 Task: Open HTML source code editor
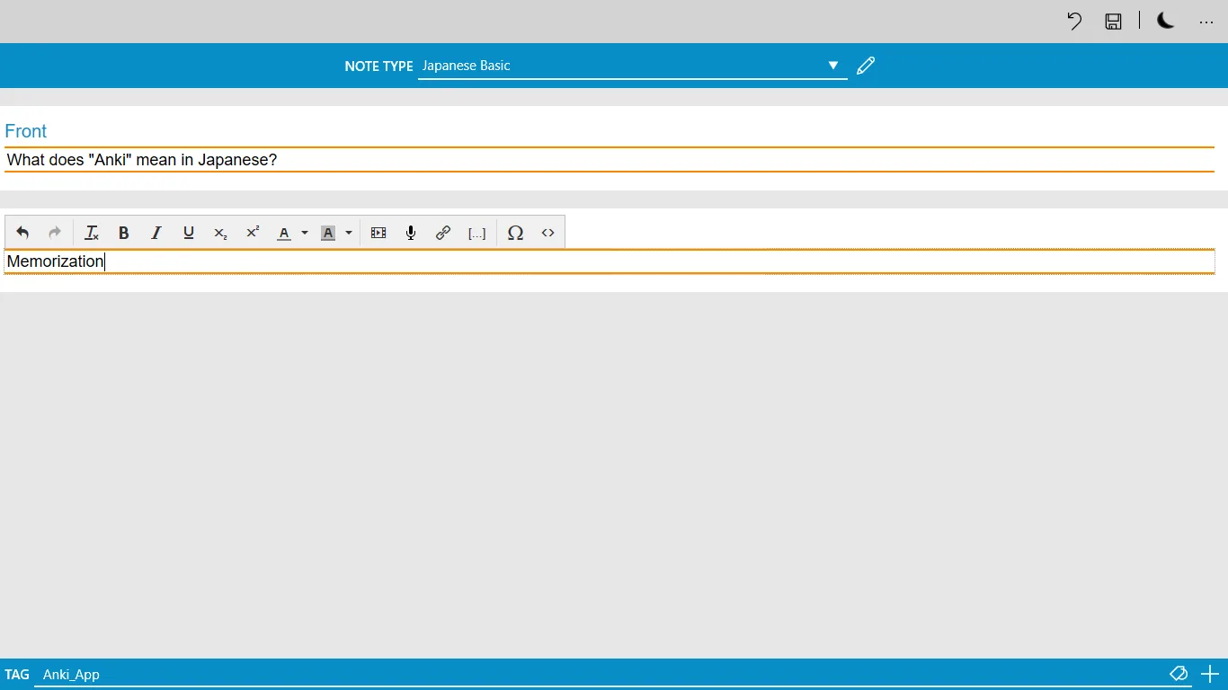point(547,233)
